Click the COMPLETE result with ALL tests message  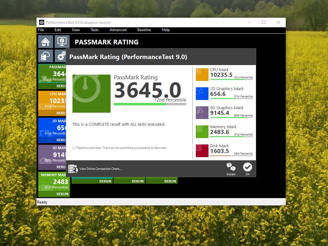point(119,124)
